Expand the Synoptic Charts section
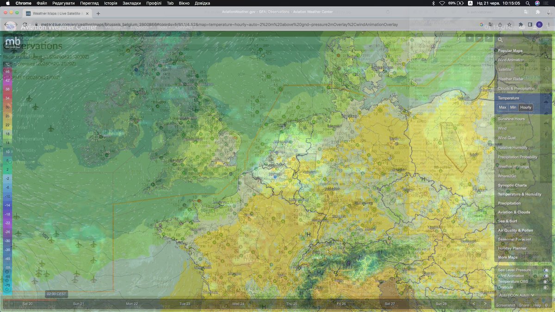This screenshot has width=555, height=312. 512,185
